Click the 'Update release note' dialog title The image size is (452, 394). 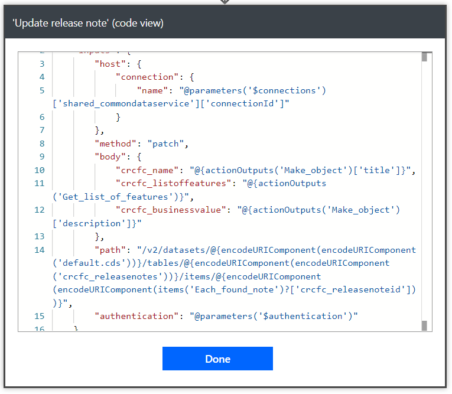click(88, 23)
